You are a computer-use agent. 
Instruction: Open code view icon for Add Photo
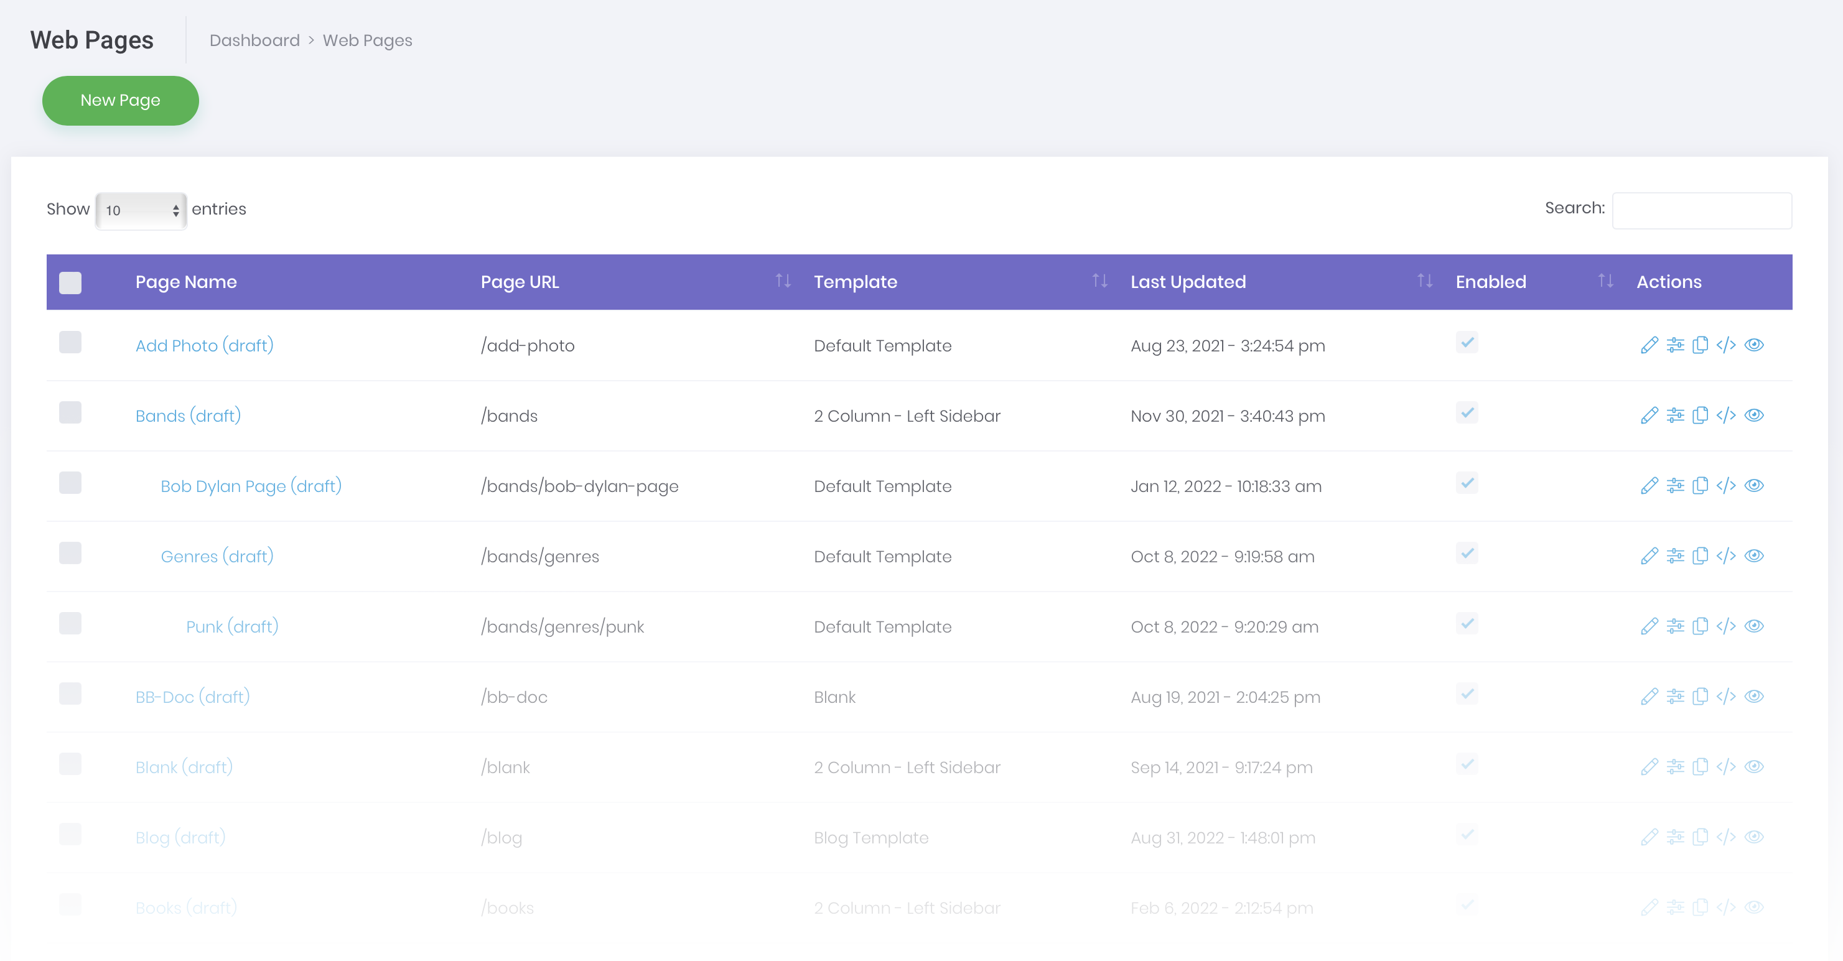pyautogui.click(x=1725, y=345)
